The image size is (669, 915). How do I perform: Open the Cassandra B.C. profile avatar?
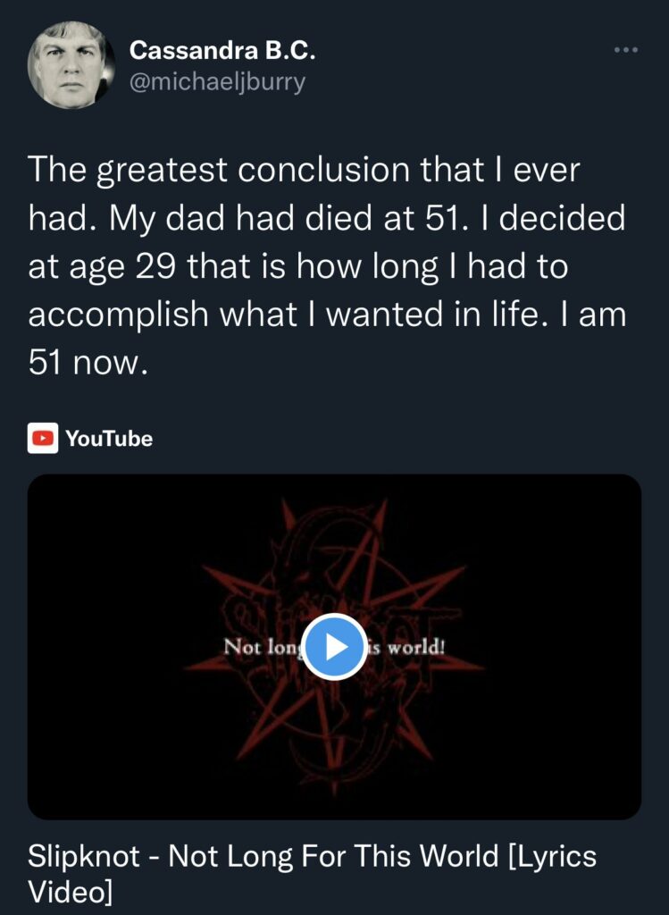[x=71, y=64]
